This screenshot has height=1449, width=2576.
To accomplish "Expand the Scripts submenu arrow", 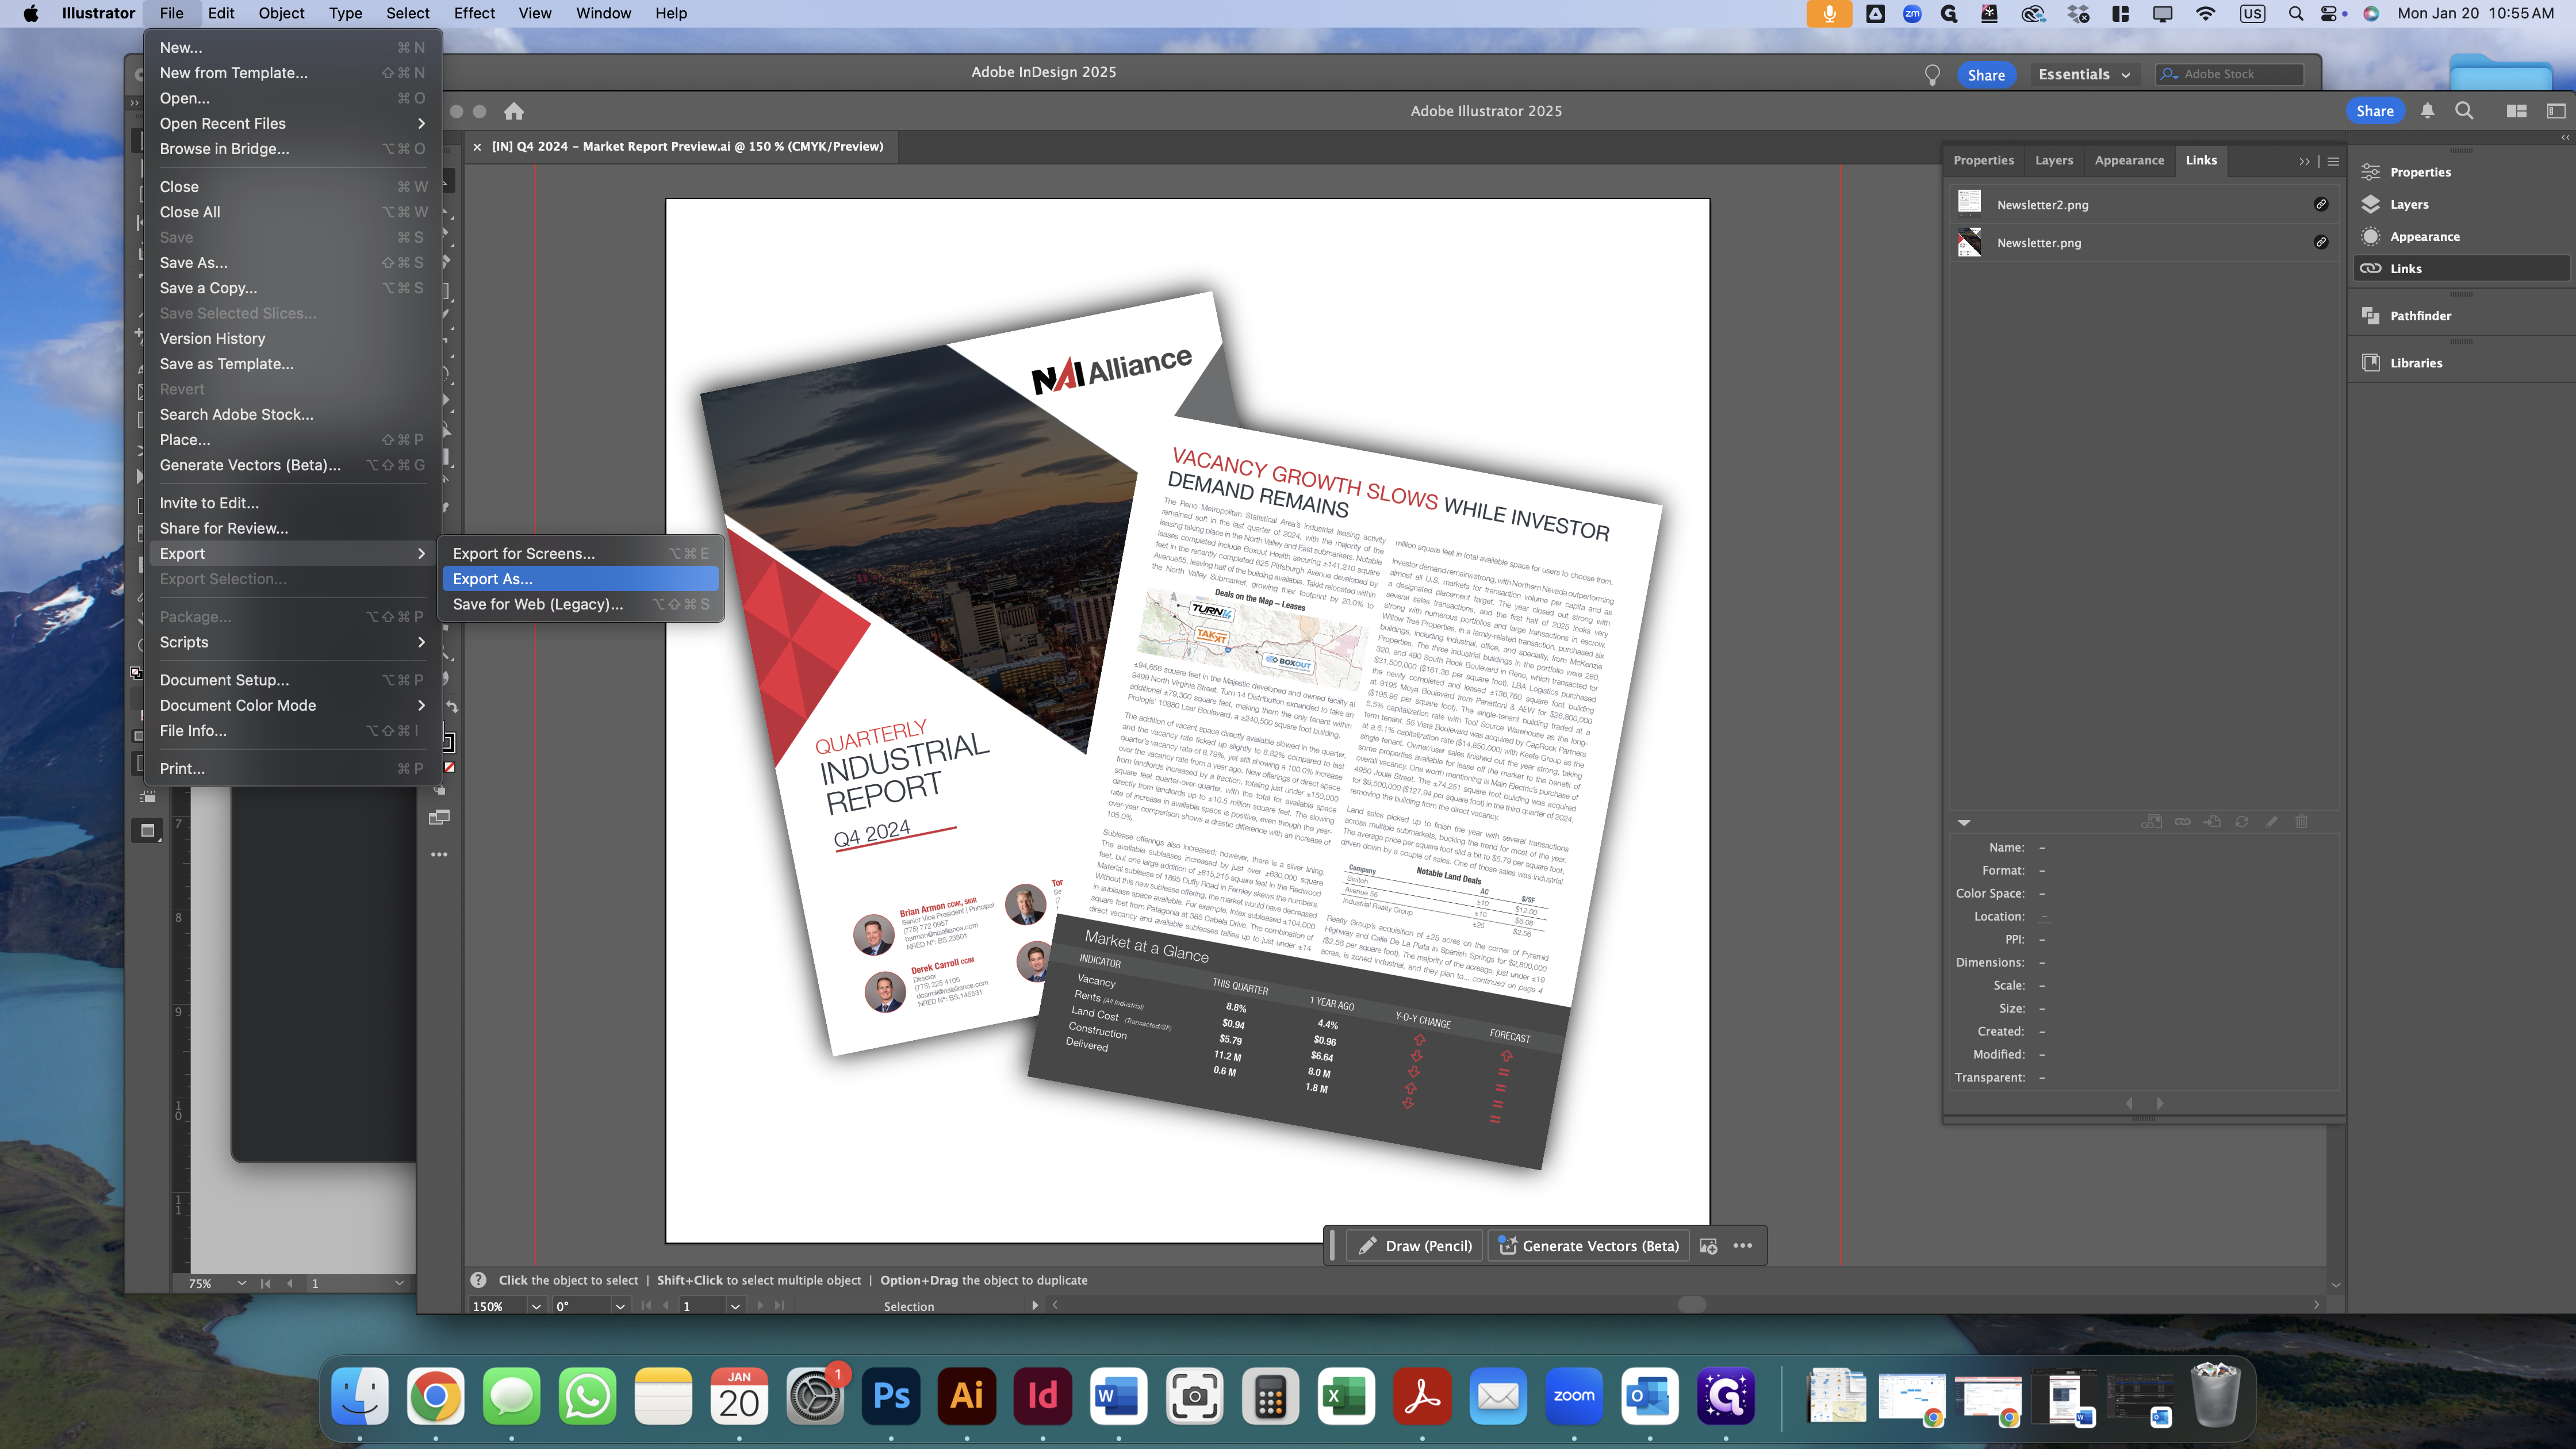I will [x=421, y=642].
